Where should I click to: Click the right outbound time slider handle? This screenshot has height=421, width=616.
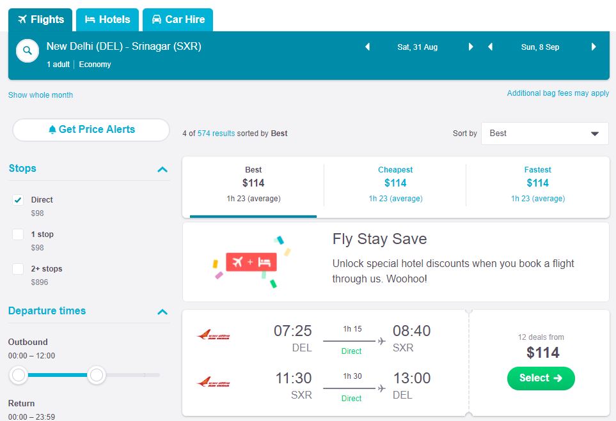point(97,375)
